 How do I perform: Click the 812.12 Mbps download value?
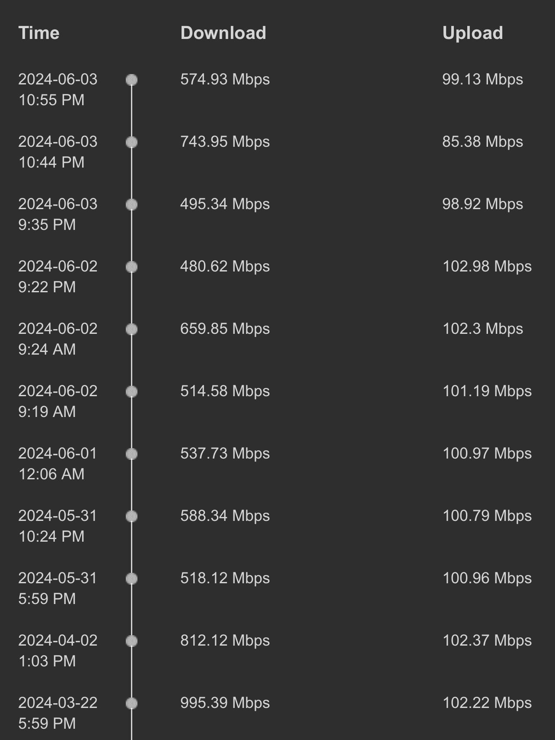[x=225, y=641]
